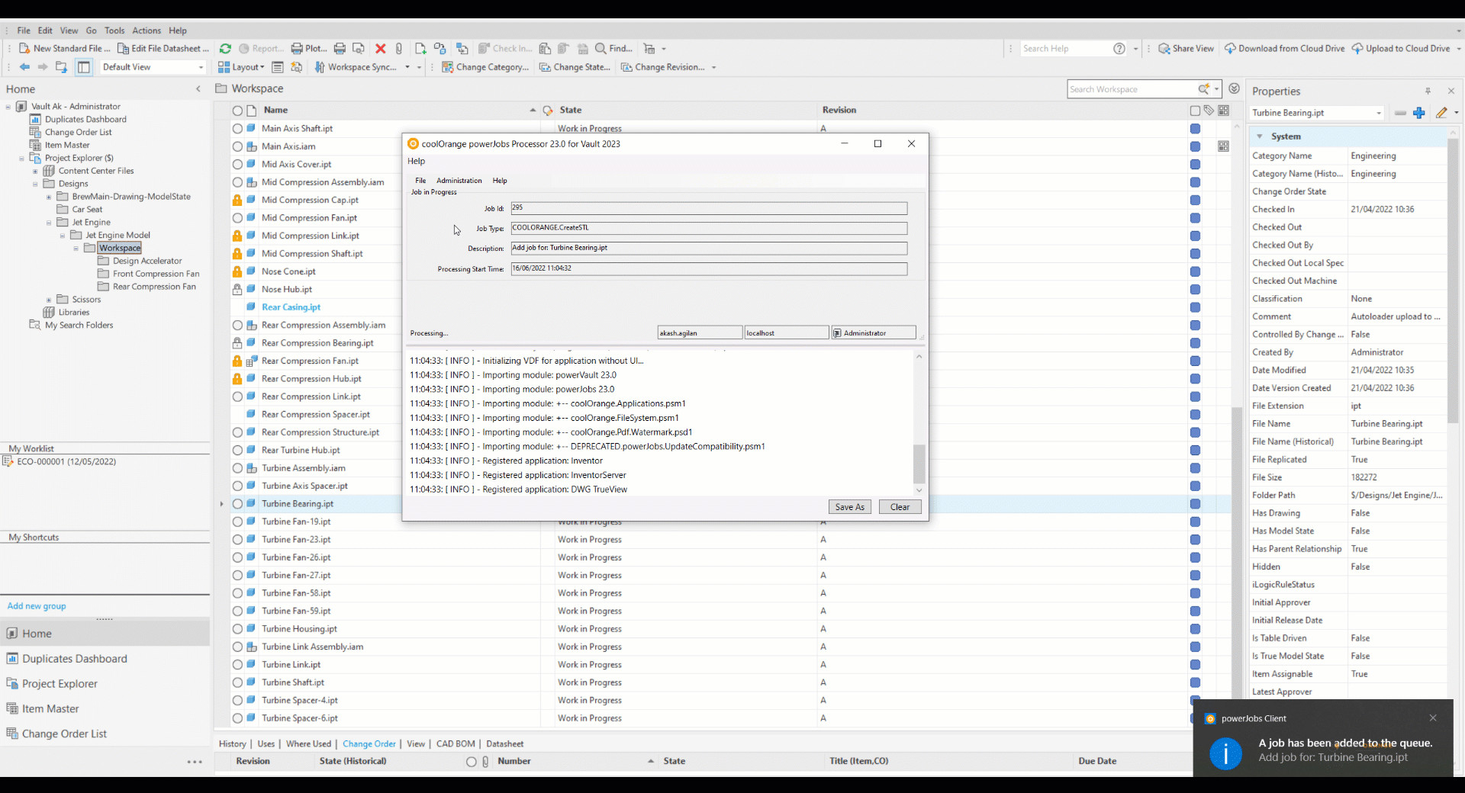Open File menu in powerJobs window
1465x793 pixels.
420,181
